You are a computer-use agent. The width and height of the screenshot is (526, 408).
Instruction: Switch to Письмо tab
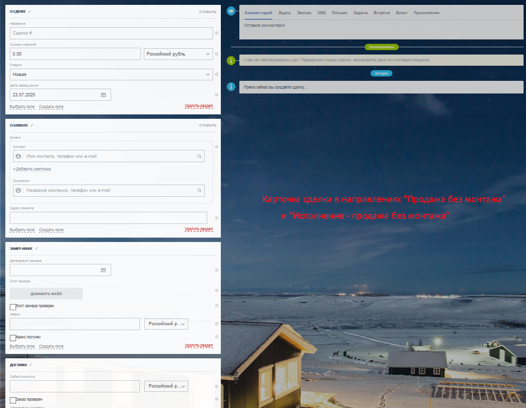pyautogui.click(x=339, y=13)
